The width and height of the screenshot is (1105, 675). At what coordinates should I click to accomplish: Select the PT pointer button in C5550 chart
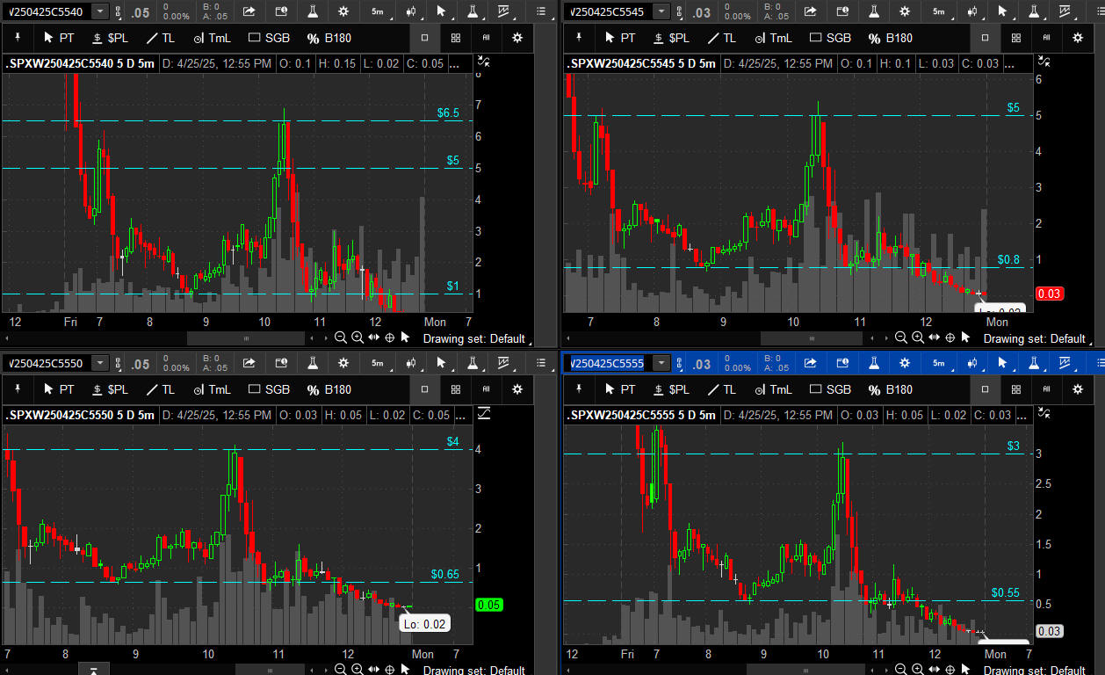pyautogui.click(x=58, y=389)
